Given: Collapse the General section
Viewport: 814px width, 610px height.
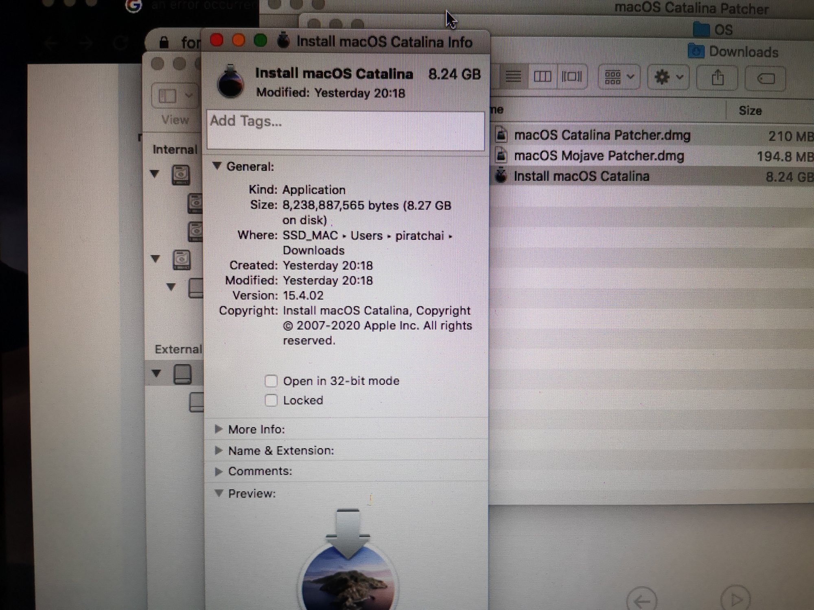Looking at the screenshot, I should (x=217, y=166).
